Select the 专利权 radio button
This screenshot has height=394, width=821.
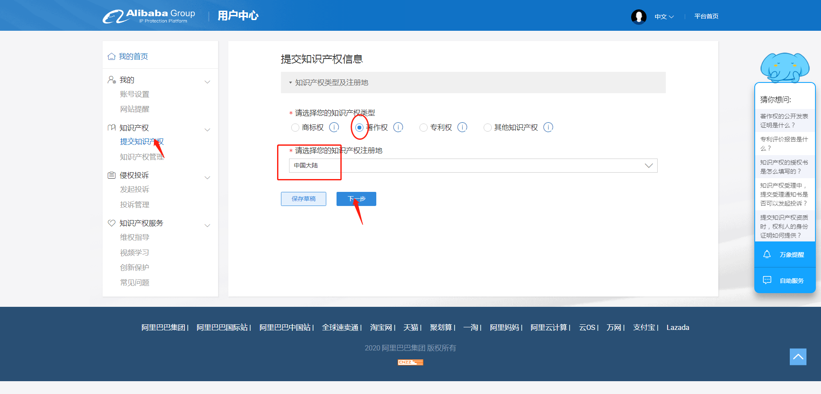[423, 128]
